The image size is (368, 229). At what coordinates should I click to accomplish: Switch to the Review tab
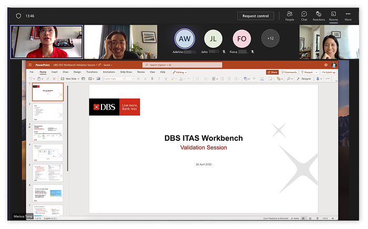[141, 72]
